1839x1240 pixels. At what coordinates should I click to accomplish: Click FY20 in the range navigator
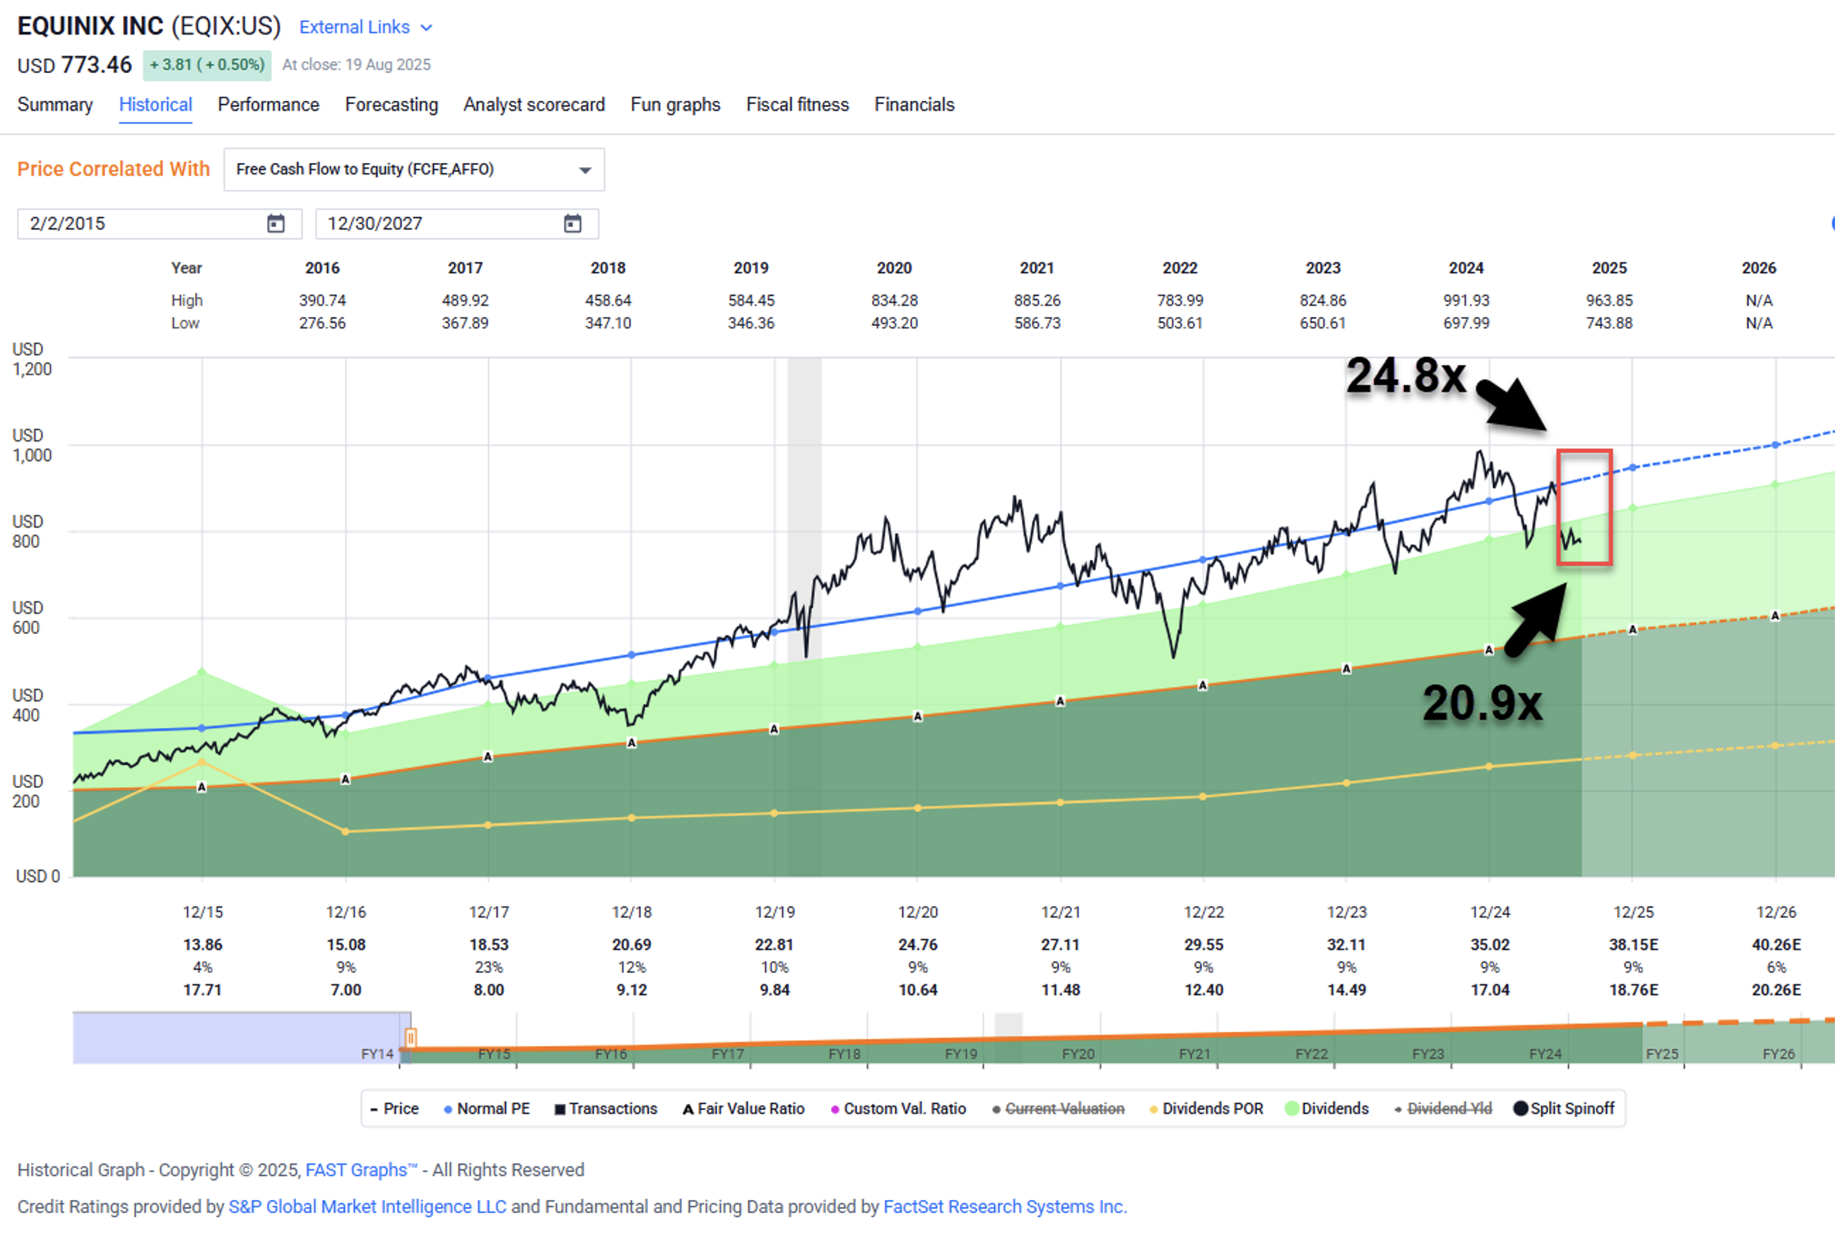[x=1078, y=1054]
